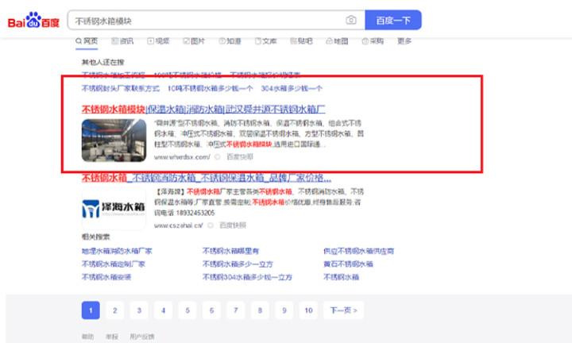Open the 举报 footer link
572x343 pixels.
coord(112,337)
